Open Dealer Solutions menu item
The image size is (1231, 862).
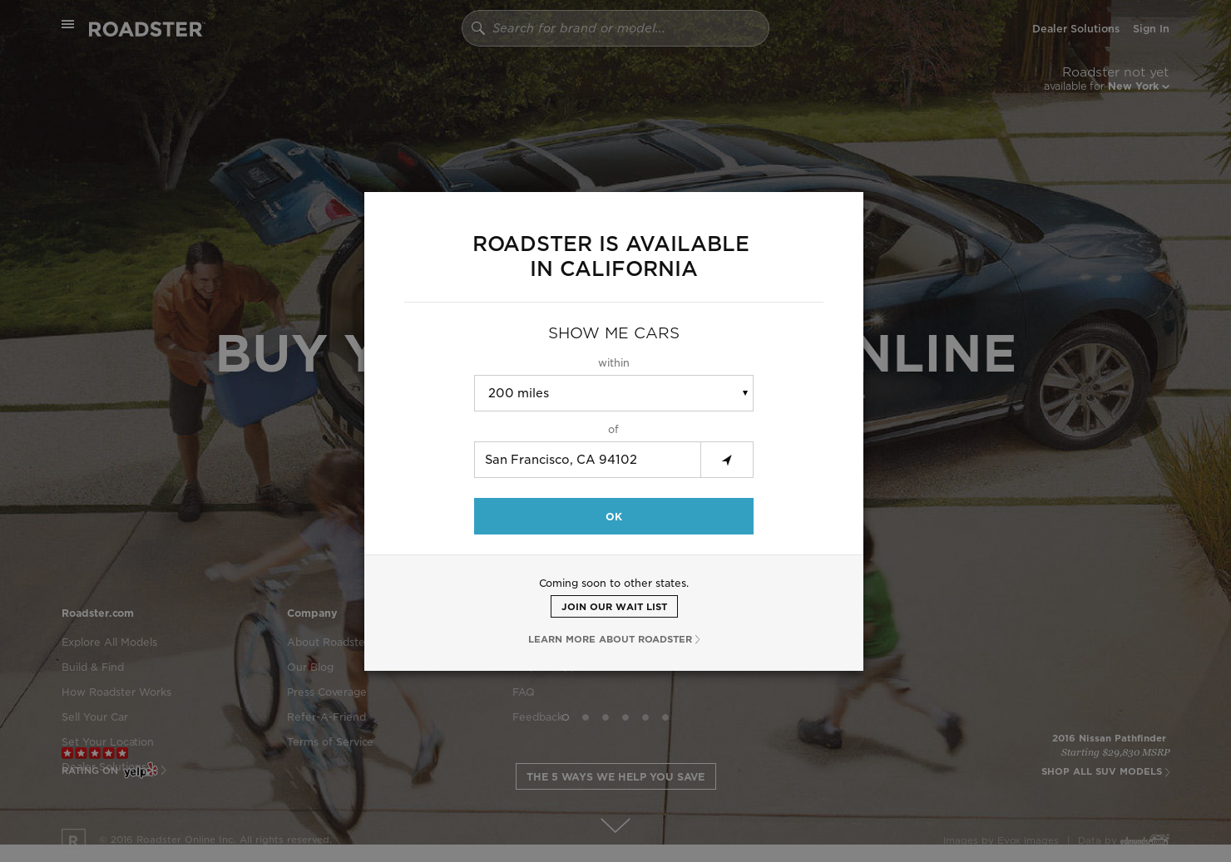(x=1075, y=28)
